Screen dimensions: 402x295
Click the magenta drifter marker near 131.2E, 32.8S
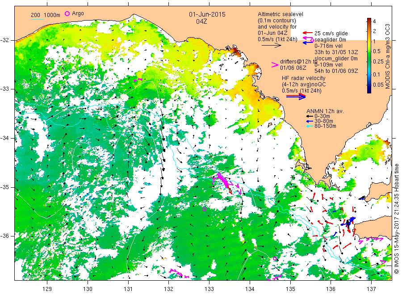click(138, 80)
